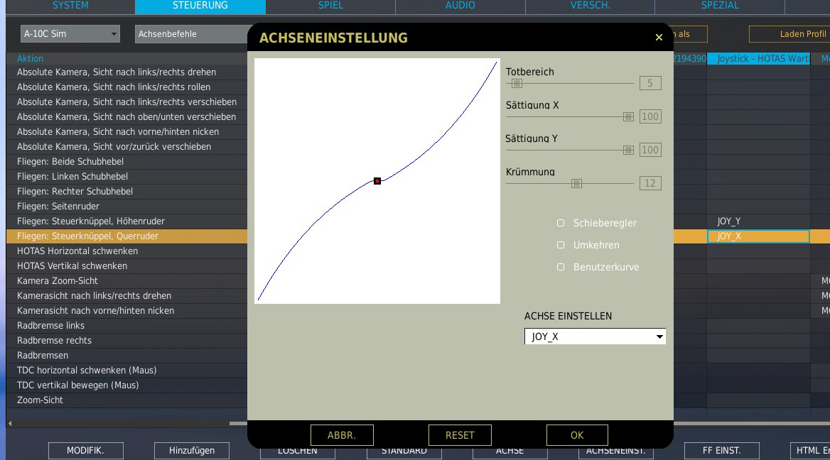
Task: Click the Sättigung X slider handle
Action: pos(628,116)
